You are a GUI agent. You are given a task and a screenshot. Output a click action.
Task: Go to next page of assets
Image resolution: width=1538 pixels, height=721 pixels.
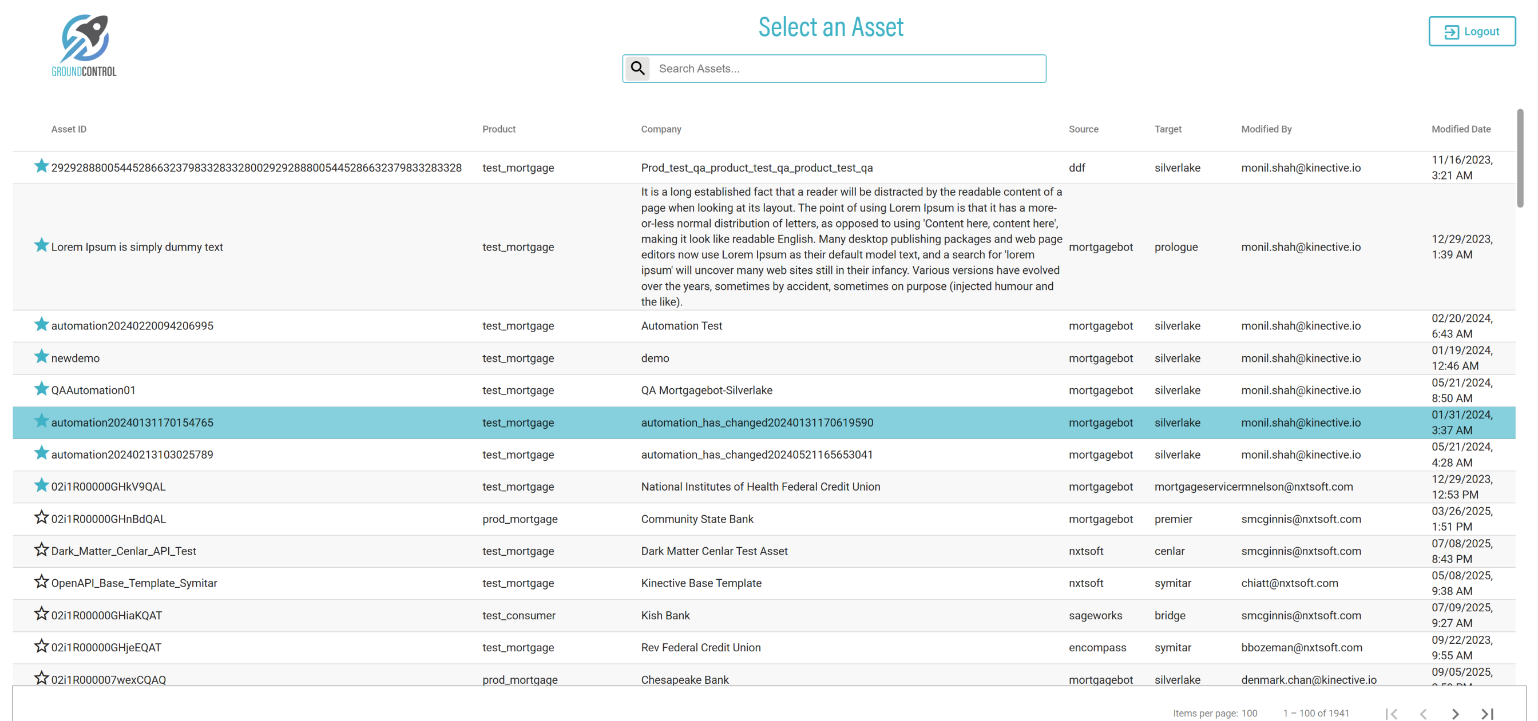point(1455,713)
